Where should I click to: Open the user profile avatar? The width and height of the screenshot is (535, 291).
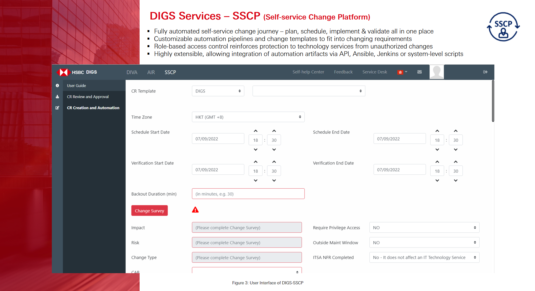(436, 72)
